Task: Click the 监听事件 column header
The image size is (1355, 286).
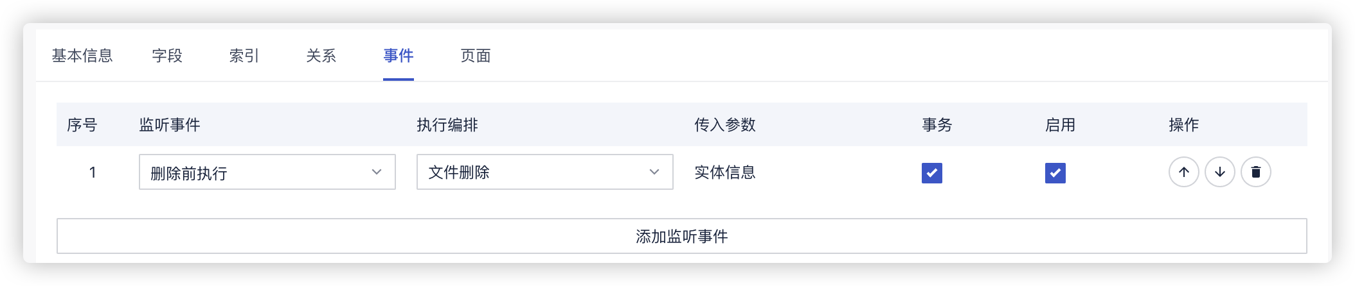Action: (x=170, y=124)
